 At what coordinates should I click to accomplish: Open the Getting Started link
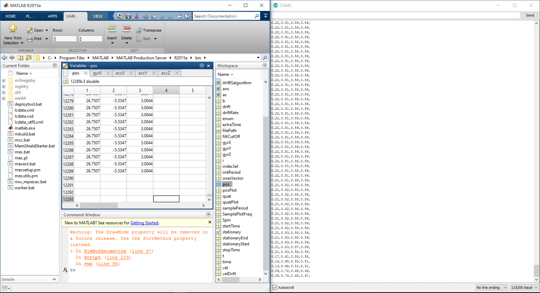(144, 223)
